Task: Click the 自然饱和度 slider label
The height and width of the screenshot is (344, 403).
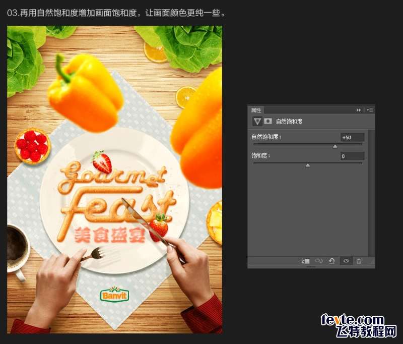Action: [x=266, y=137]
